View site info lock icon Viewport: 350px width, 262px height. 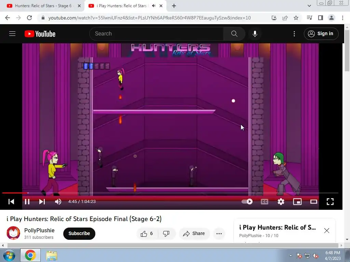coord(43,18)
